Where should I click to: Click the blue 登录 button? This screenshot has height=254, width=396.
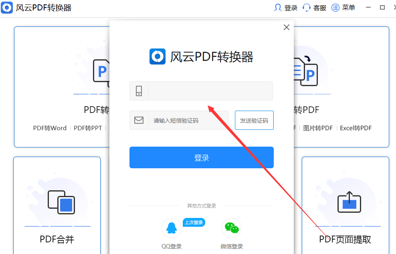click(202, 157)
